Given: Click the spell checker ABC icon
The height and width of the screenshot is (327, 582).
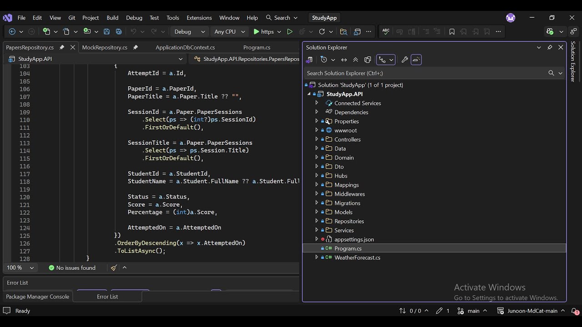Looking at the screenshot, I should (x=386, y=31).
